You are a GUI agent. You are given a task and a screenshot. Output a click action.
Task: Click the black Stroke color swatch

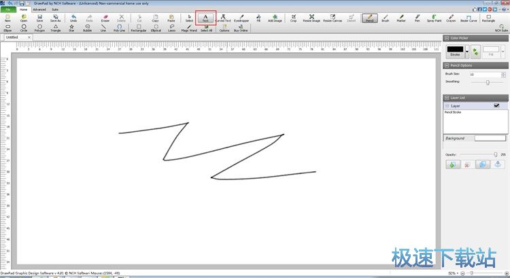click(454, 50)
